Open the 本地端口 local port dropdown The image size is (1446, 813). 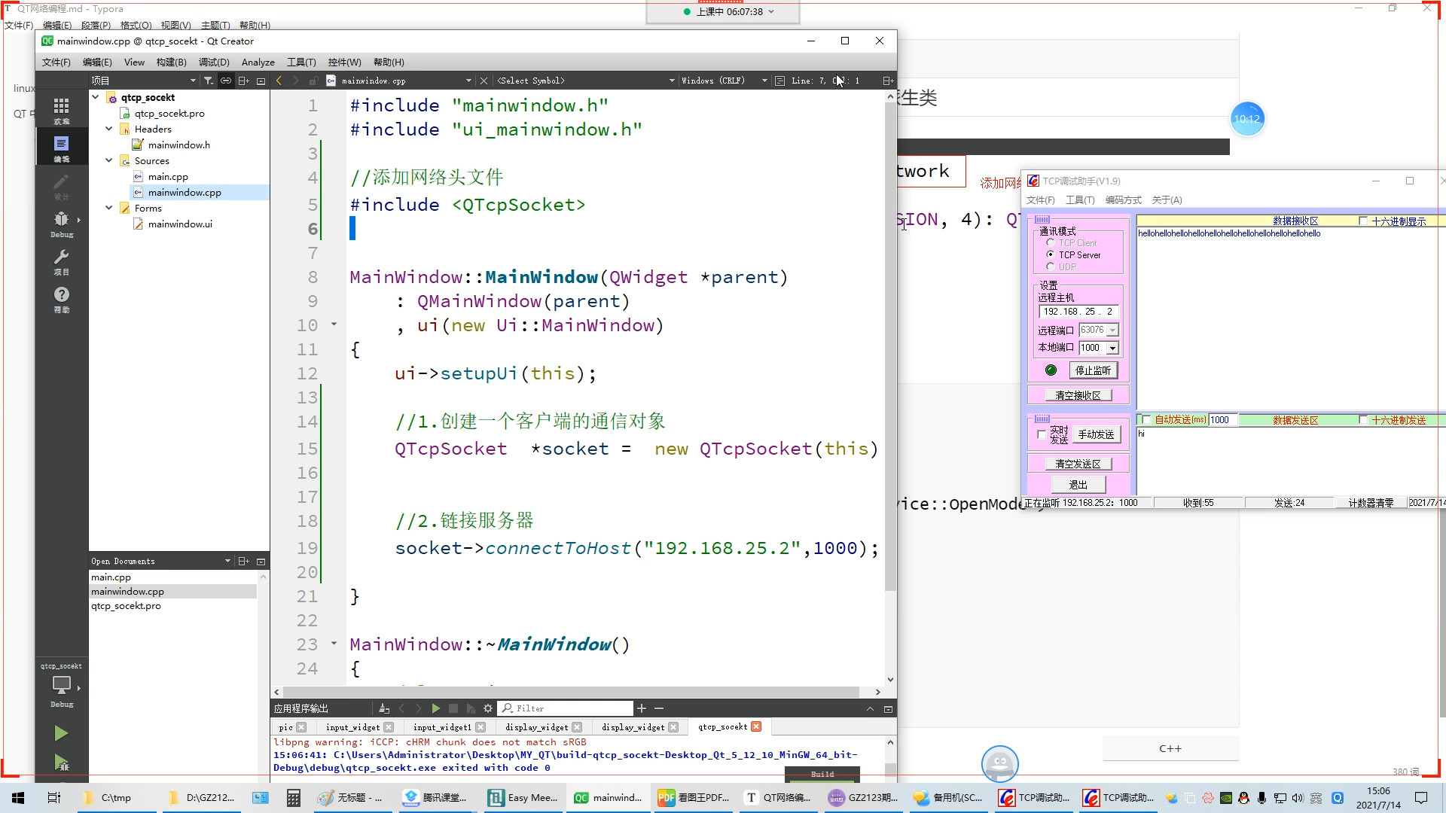click(x=1112, y=348)
